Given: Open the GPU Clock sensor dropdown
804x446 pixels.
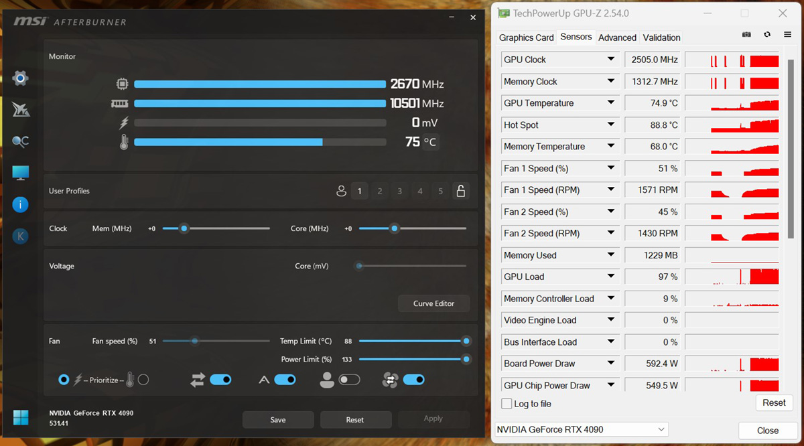Looking at the screenshot, I should point(611,60).
